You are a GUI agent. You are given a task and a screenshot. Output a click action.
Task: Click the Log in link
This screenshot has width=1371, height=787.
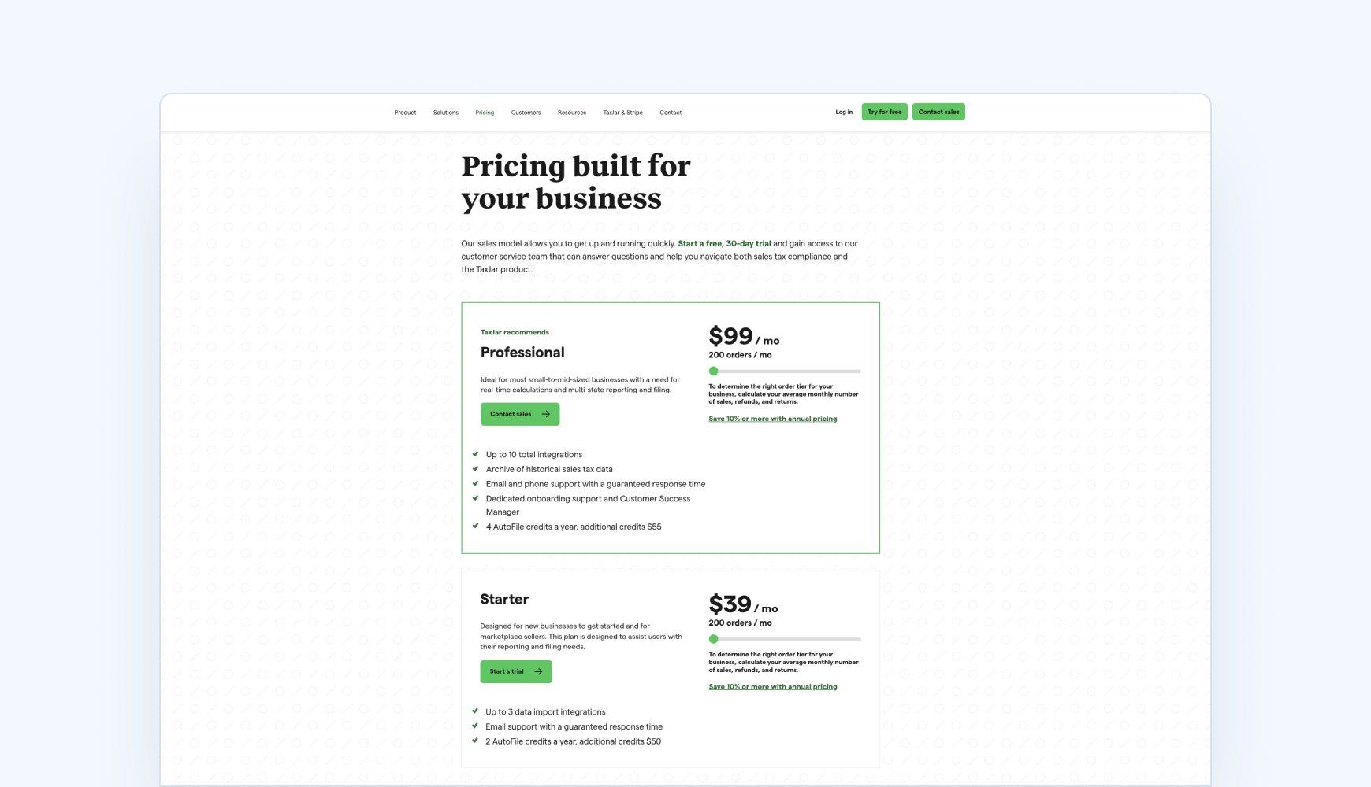pyautogui.click(x=844, y=112)
